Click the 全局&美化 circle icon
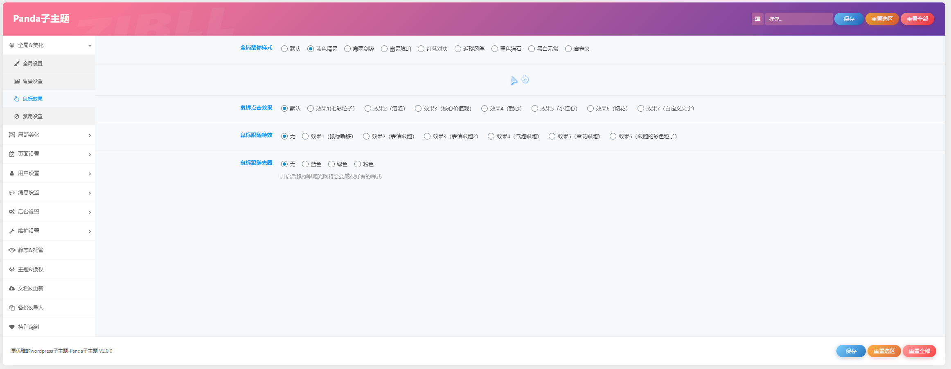This screenshot has height=369, width=951. (12, 45)
